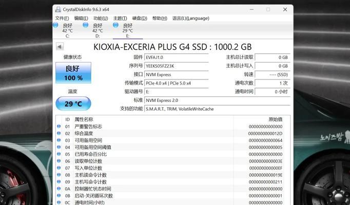This screenshot has width=350, height=205.
Task: Click status dot for attribute 0A
Action: [x=59, y=189]
